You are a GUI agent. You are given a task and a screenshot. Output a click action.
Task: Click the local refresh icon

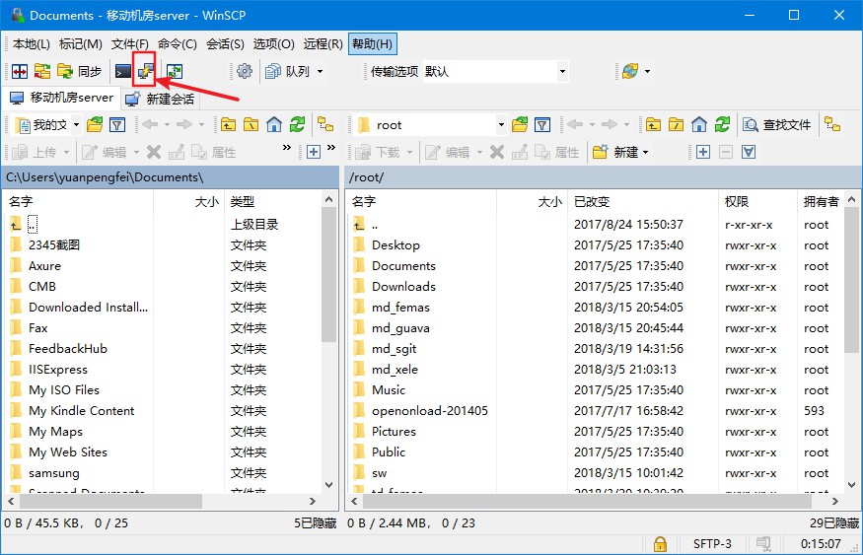pyautogui.click(x=297, y=125)
